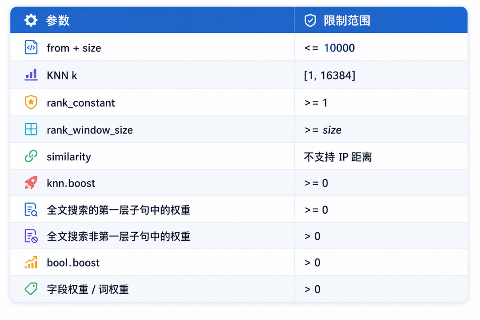
Task: Click the document search icon for 第一层子句 row
Action: click(31, 210)
